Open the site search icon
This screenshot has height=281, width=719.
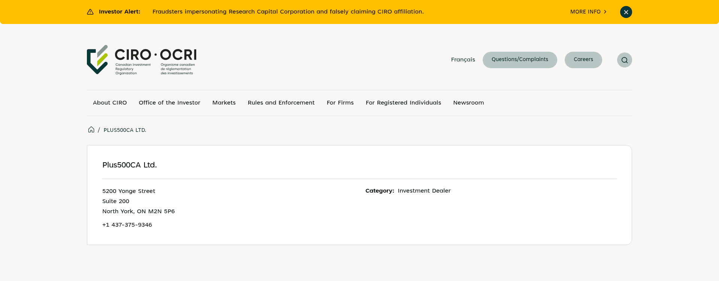(x=624, y=60)
